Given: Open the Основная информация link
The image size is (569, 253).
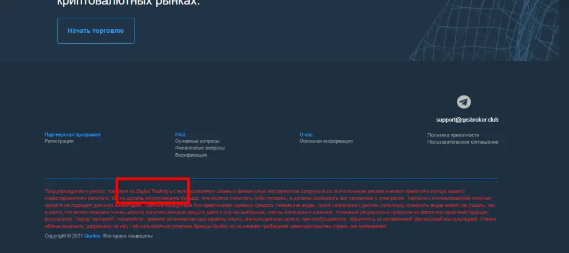Looking at the screenshot, I should tap(326, 141).
